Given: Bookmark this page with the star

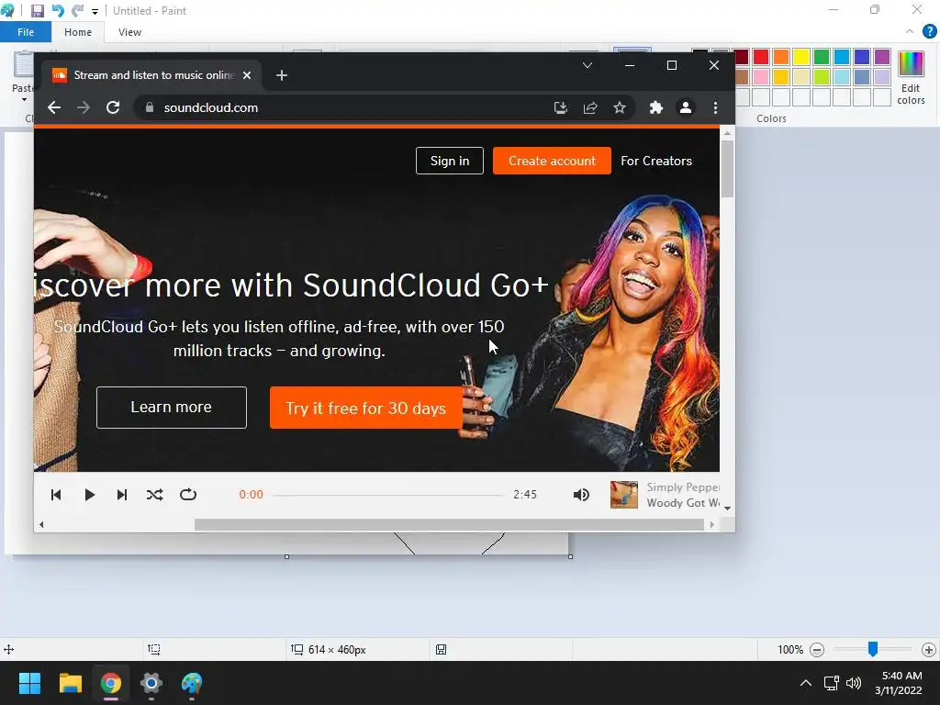Looking at the screenshot, I should pyautogui.click(x=620, y=108).
